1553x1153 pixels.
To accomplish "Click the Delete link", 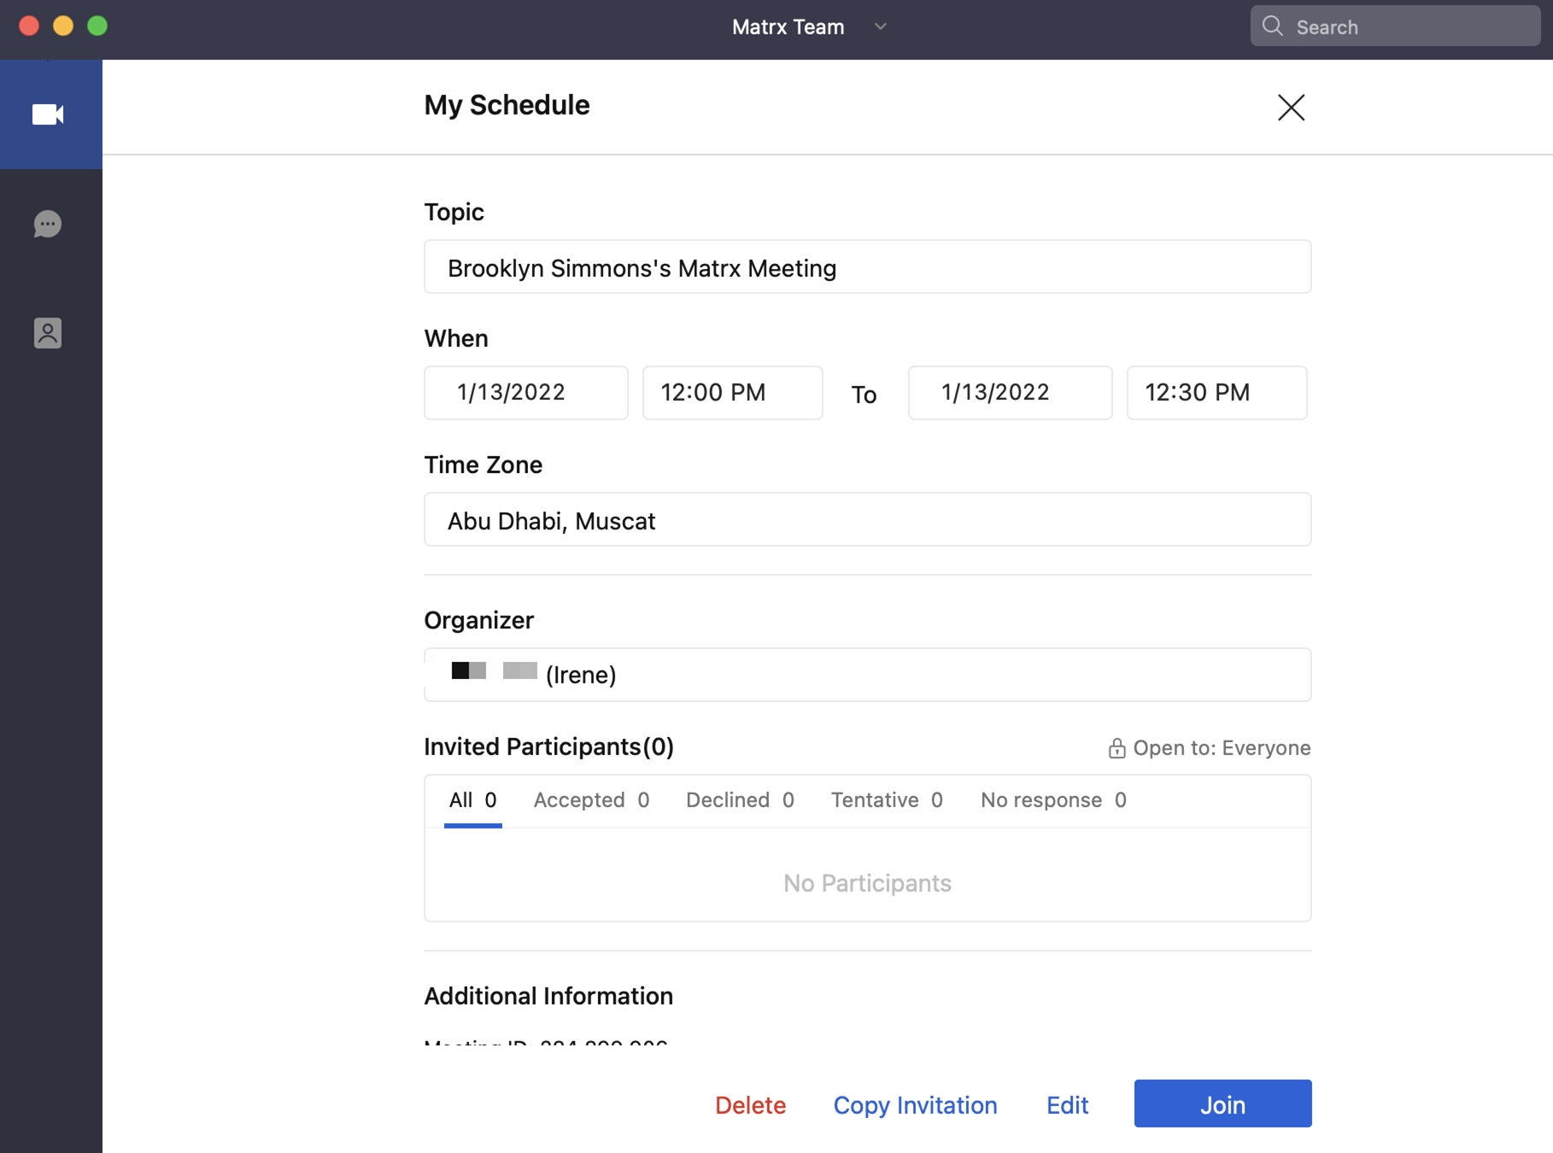I will coord(750,1105).
